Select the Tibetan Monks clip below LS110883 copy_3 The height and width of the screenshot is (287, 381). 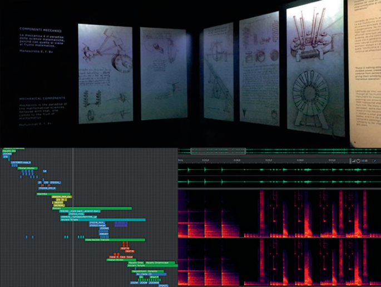pyautogui.click(x=28, y=168)
